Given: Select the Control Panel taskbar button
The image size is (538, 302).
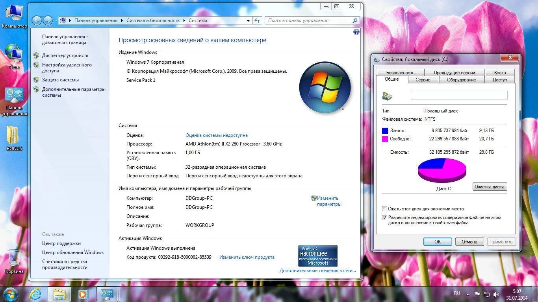Looking at the screenshot, I should 107,294.
